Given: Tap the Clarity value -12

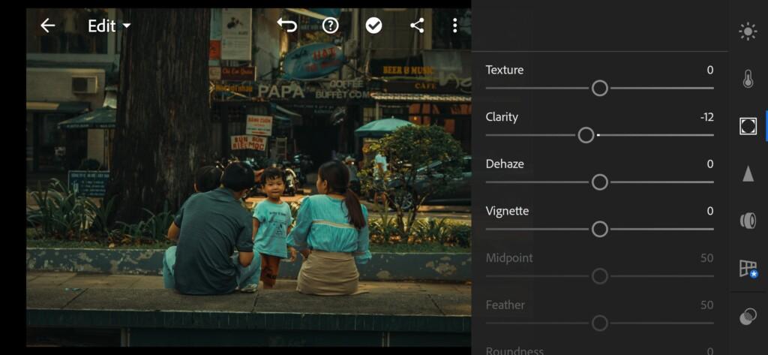Looking at the screenshot, I should click(706, 117).
